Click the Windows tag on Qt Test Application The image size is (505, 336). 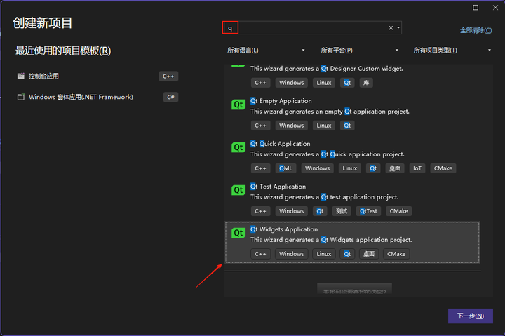(x=292, y=211)
